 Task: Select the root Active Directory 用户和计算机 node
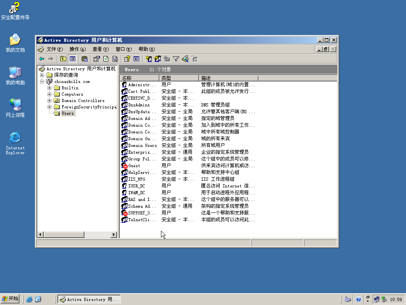coord(81,69)
